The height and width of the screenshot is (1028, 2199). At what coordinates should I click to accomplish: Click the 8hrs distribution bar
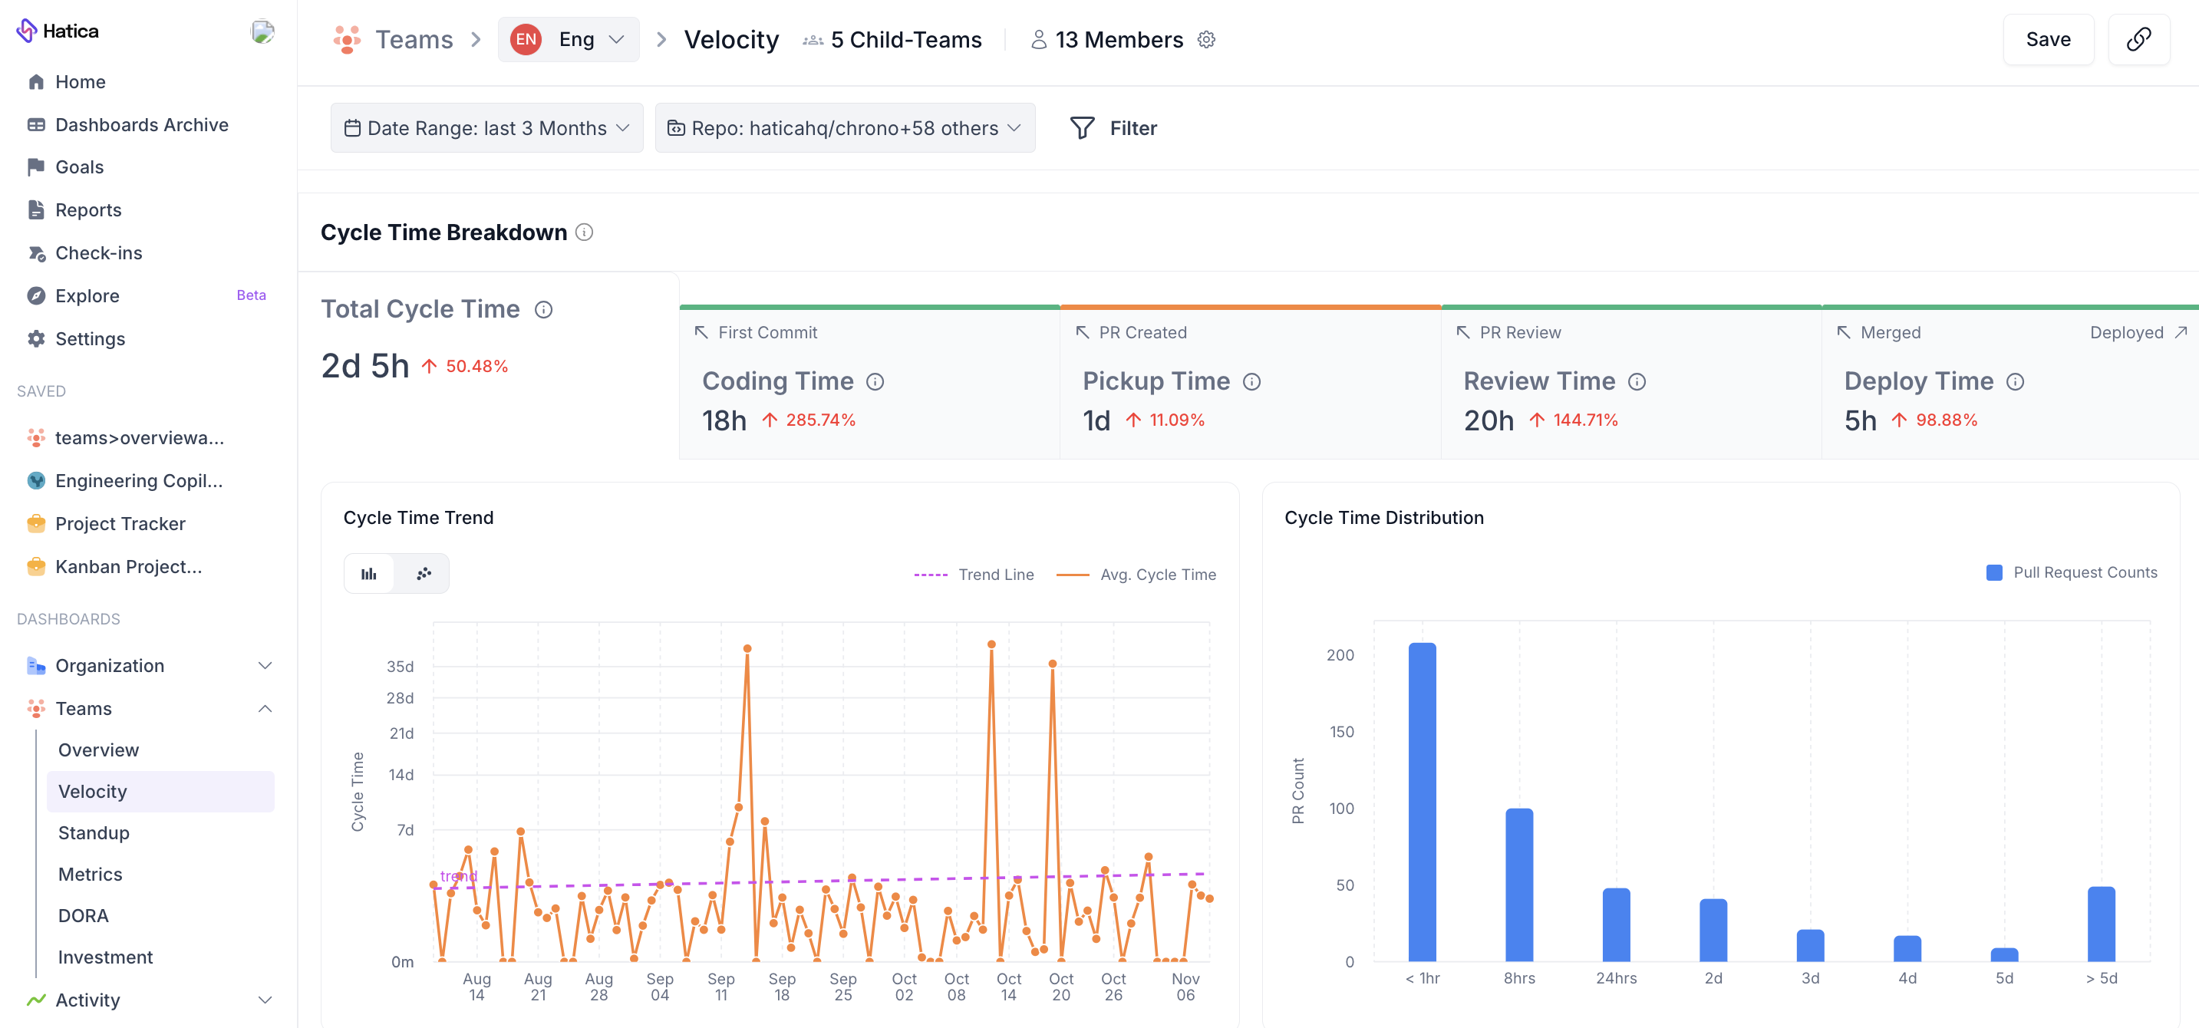point(1519,885)
